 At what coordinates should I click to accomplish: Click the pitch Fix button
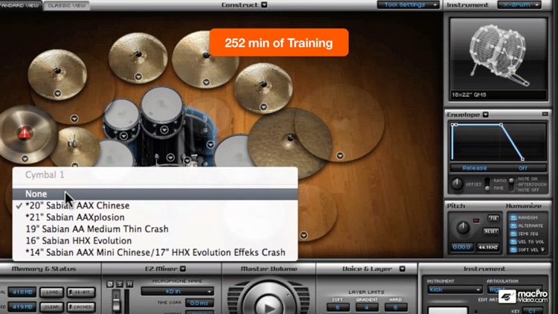[493, 218]
